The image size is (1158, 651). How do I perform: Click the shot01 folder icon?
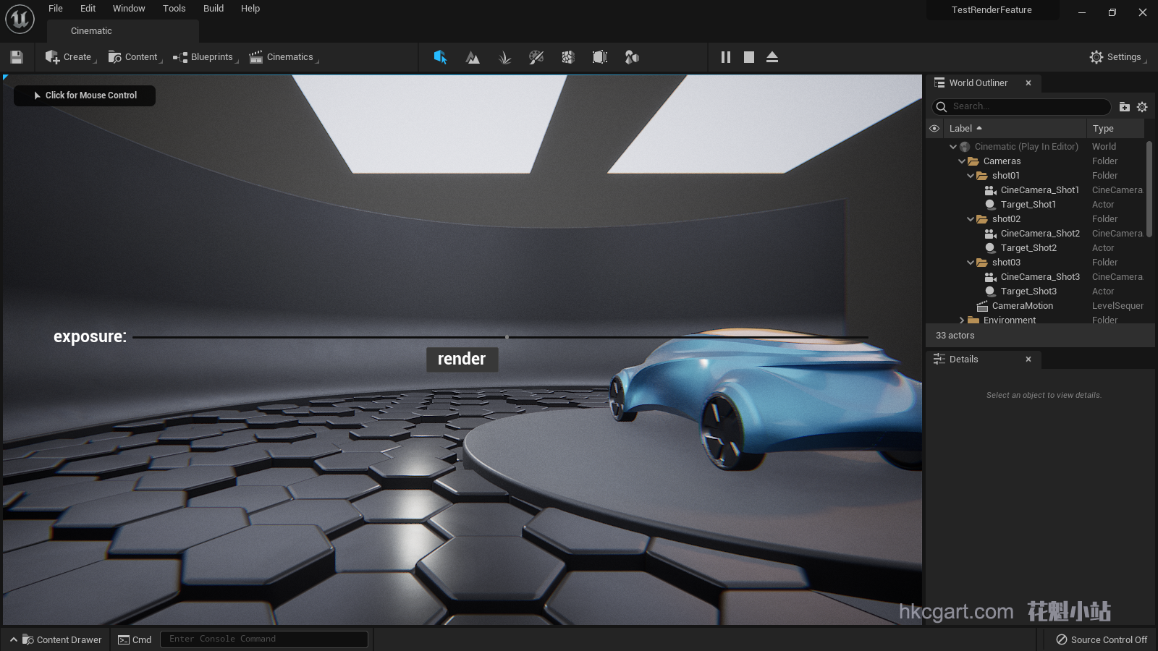coord(982,176)
